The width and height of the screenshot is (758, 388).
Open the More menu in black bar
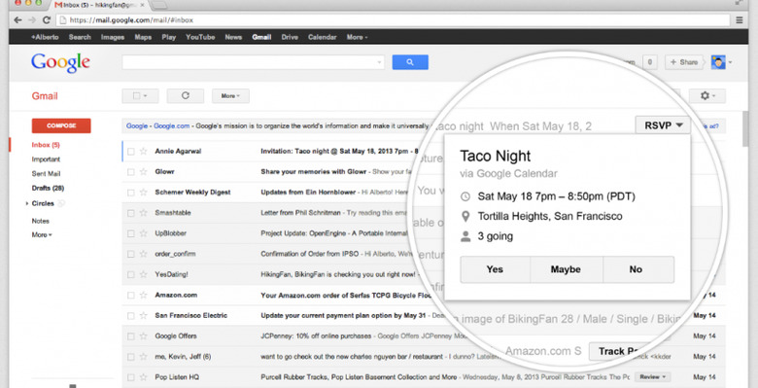[357, 37]
